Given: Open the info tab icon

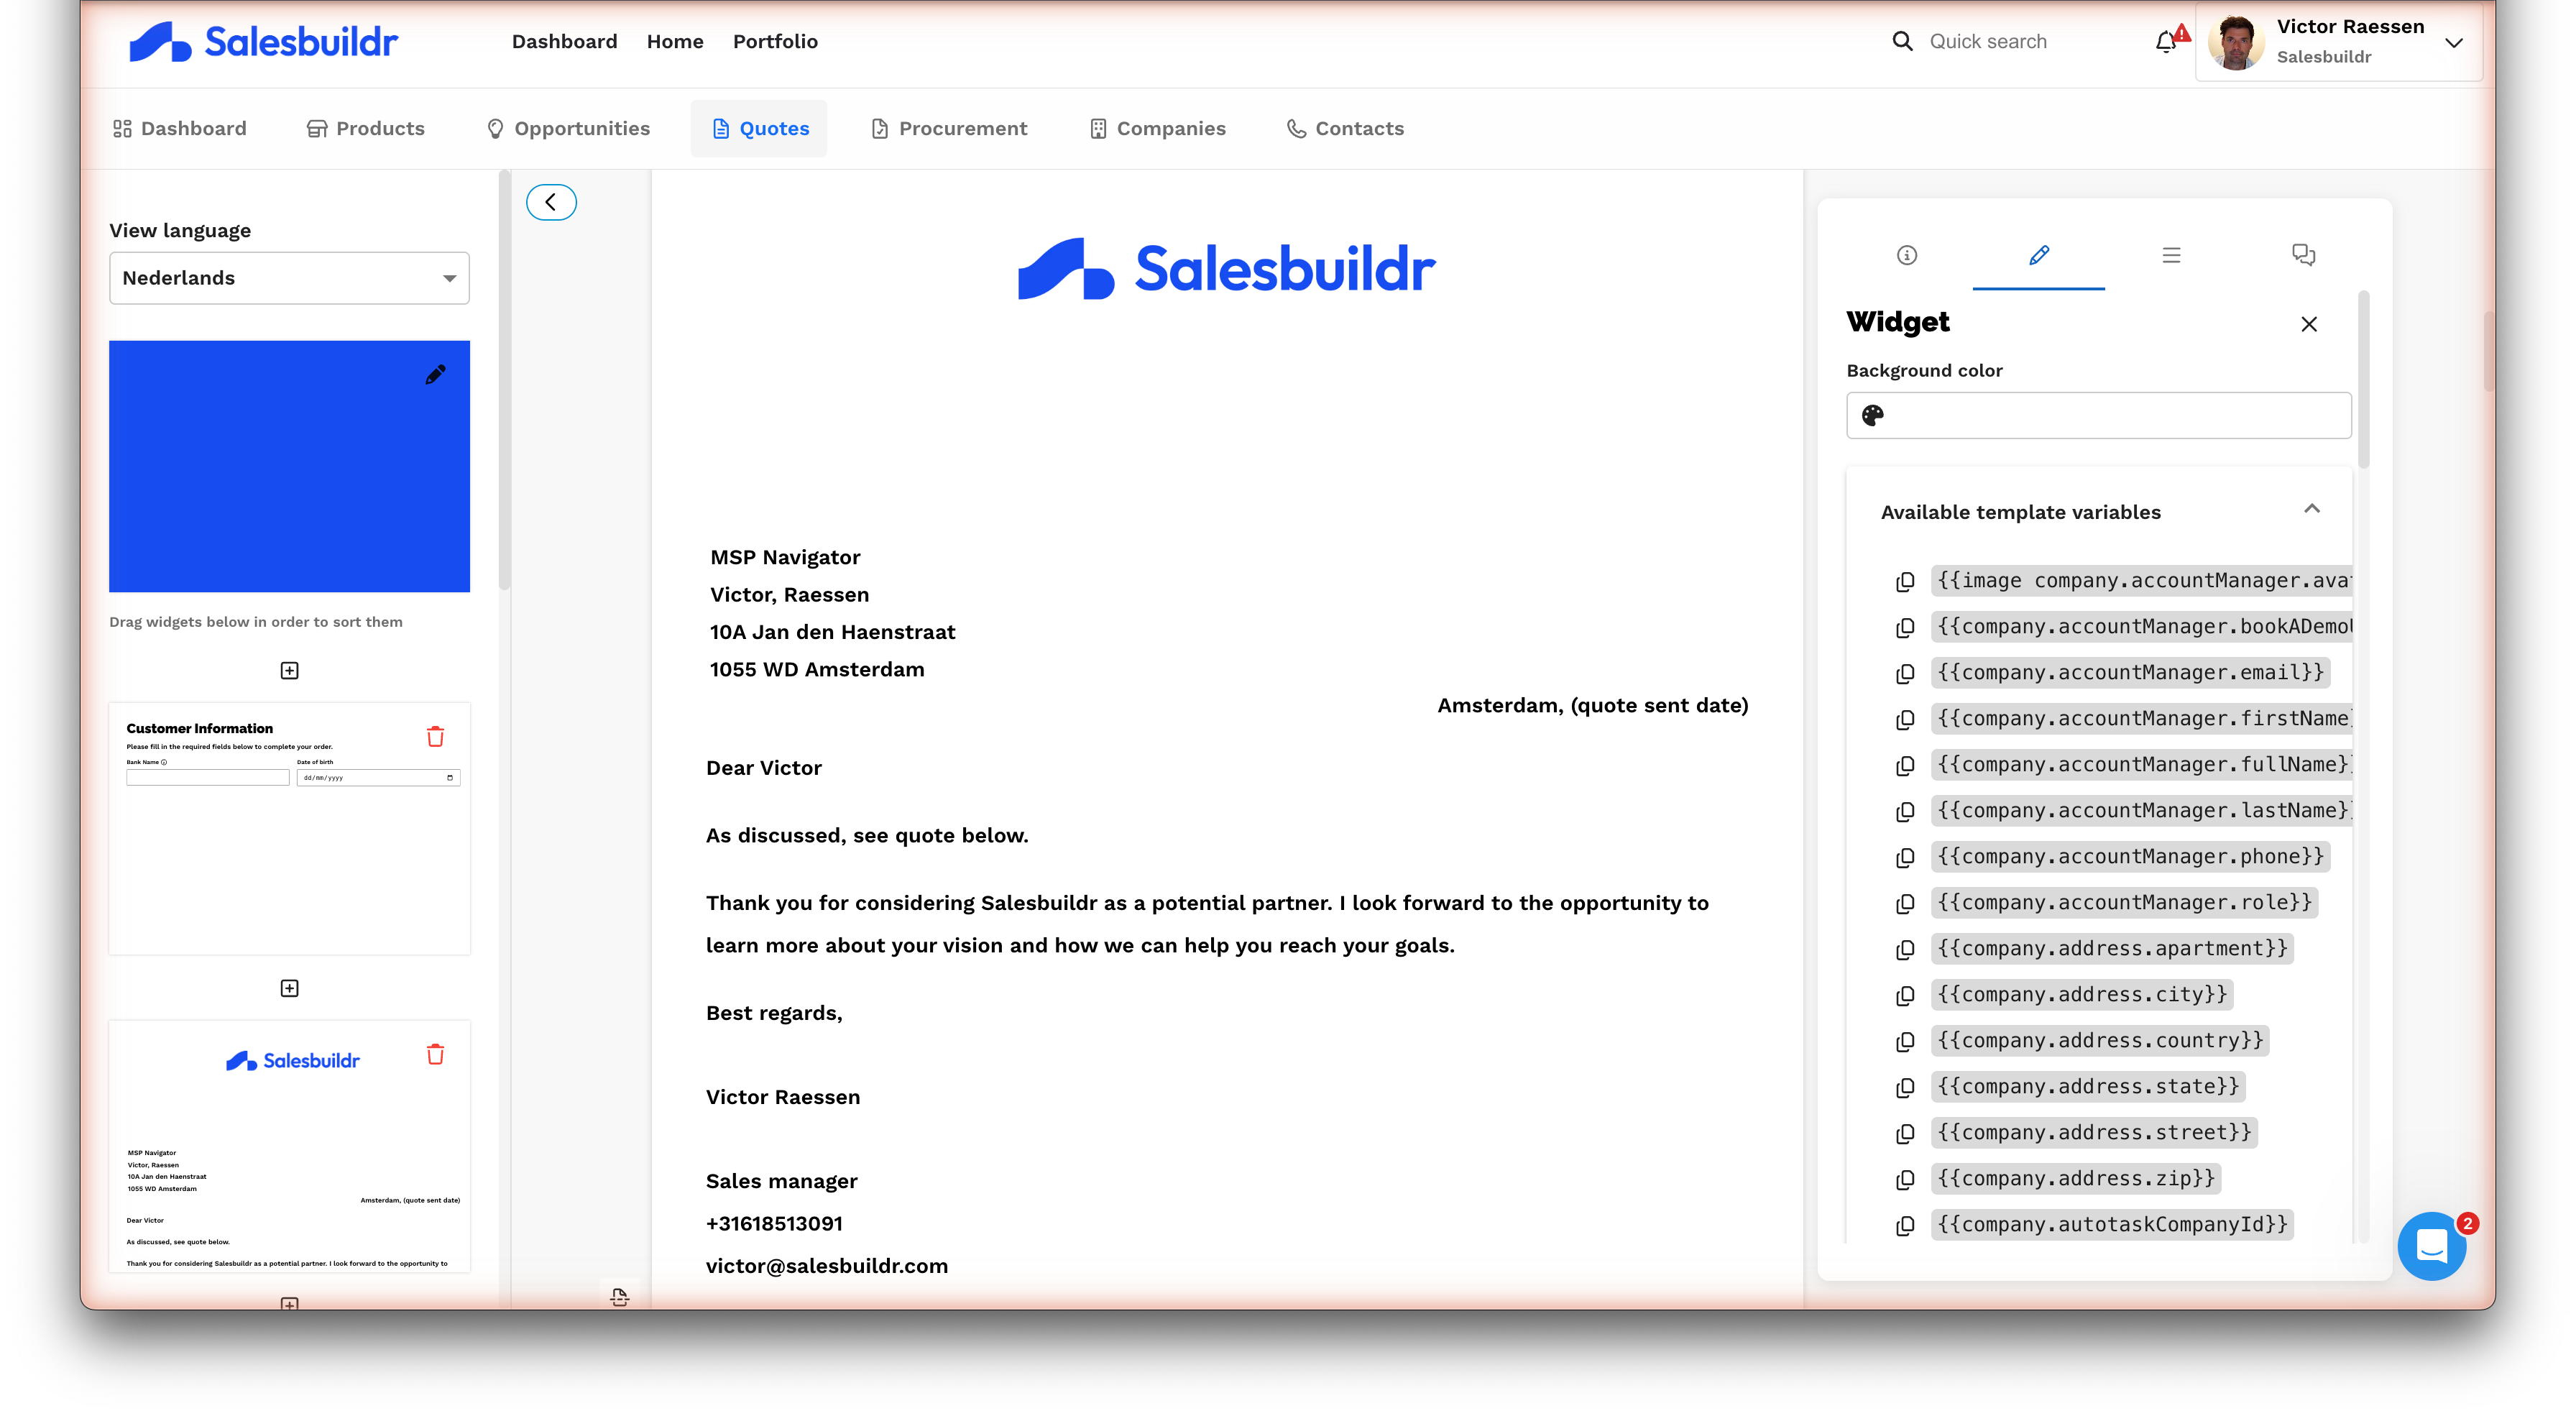Looking at the screenshot, I should 1907,255.
